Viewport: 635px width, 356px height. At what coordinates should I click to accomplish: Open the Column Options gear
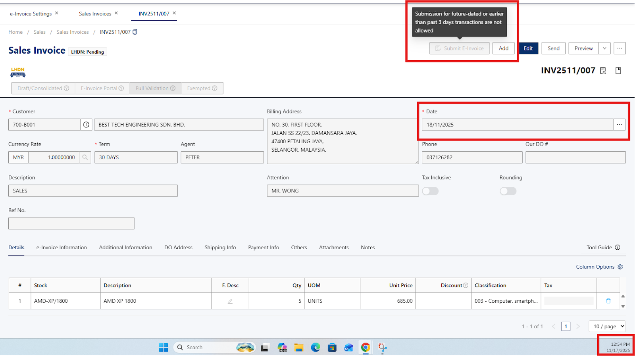tap(620, 267)
